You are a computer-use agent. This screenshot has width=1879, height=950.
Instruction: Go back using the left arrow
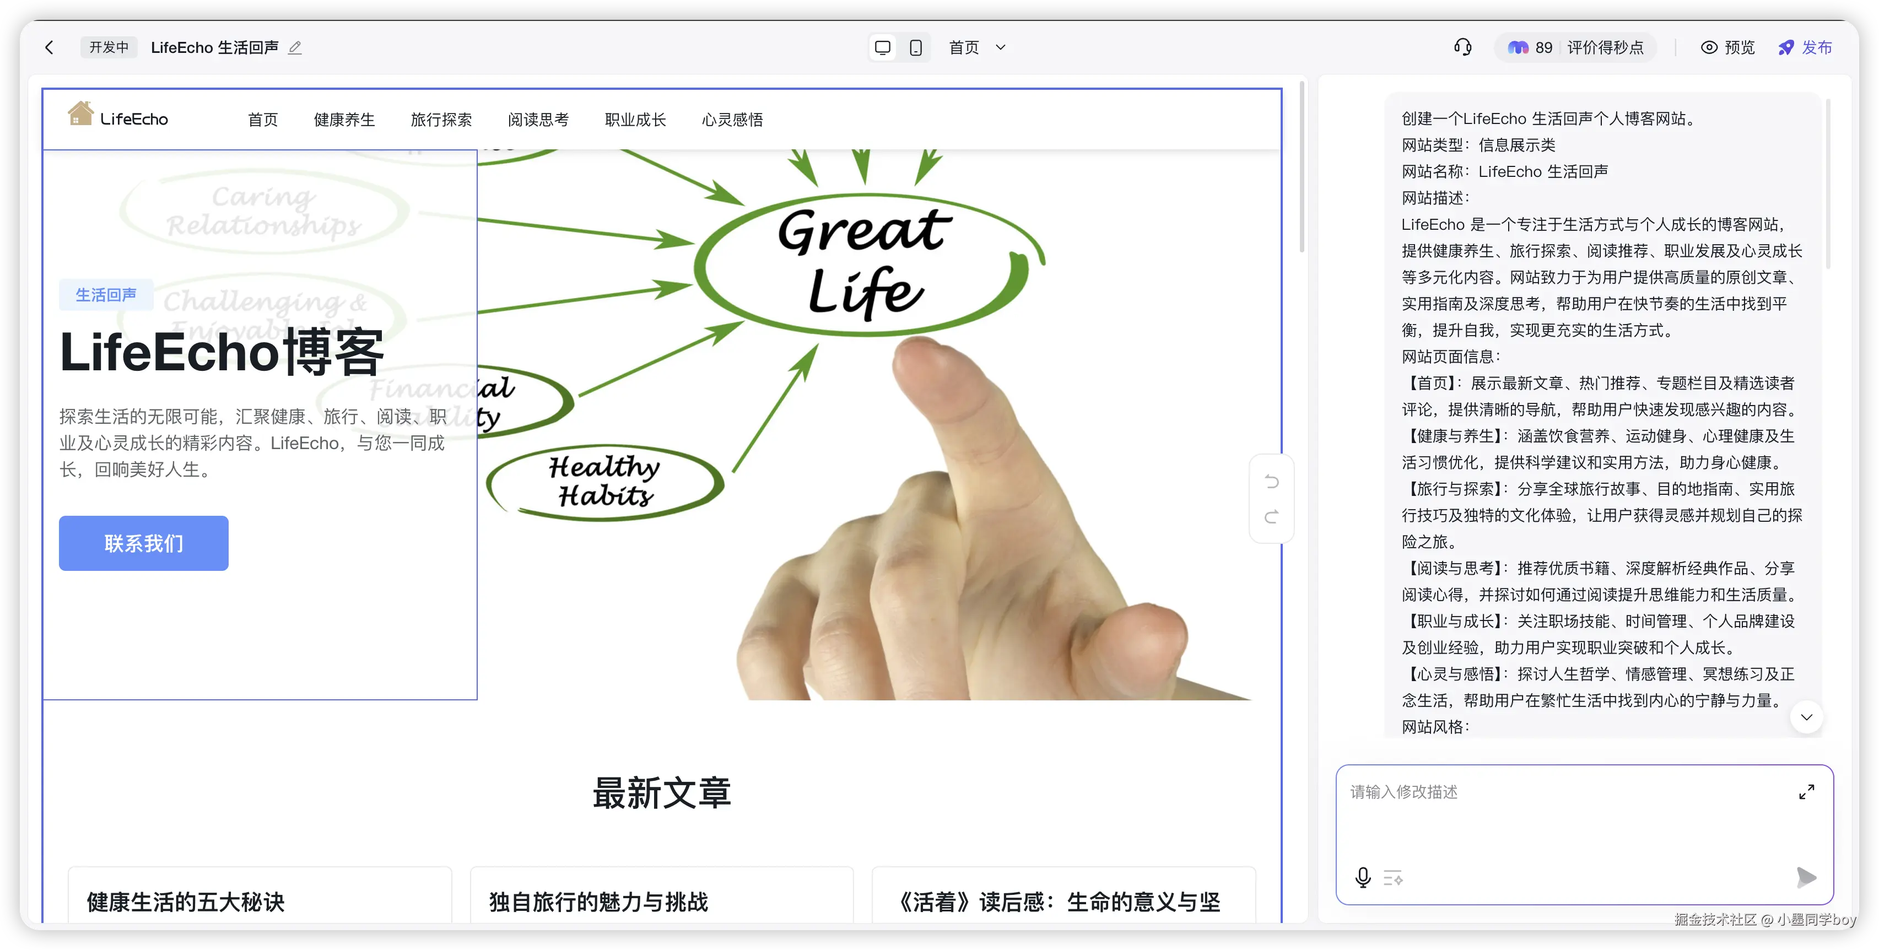[50, 47]
